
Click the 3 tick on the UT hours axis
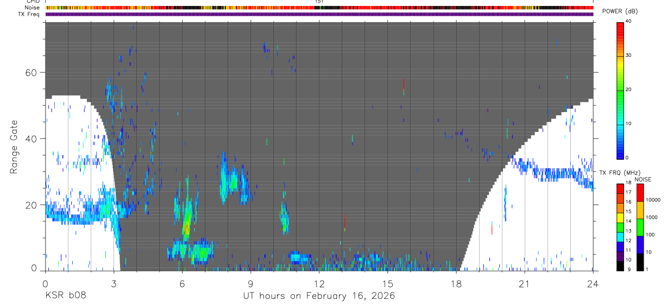pos(114,283)
